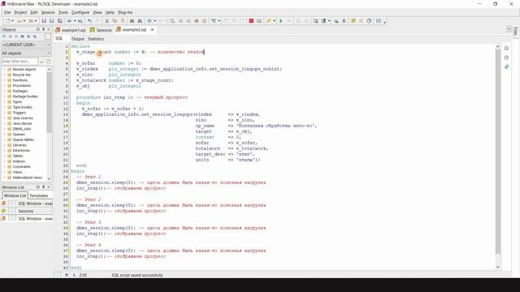Select the Statistics tab
Screen dimensions: 520x292
pos(96,39)
